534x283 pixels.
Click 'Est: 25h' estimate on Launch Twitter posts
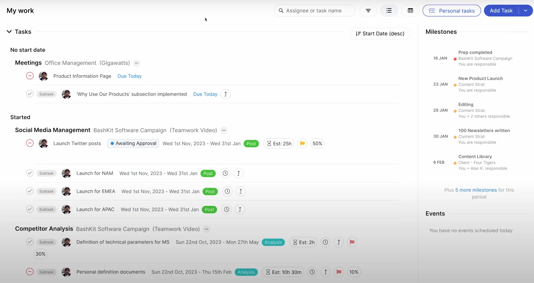pyautogui.click(x=279, y=143)
